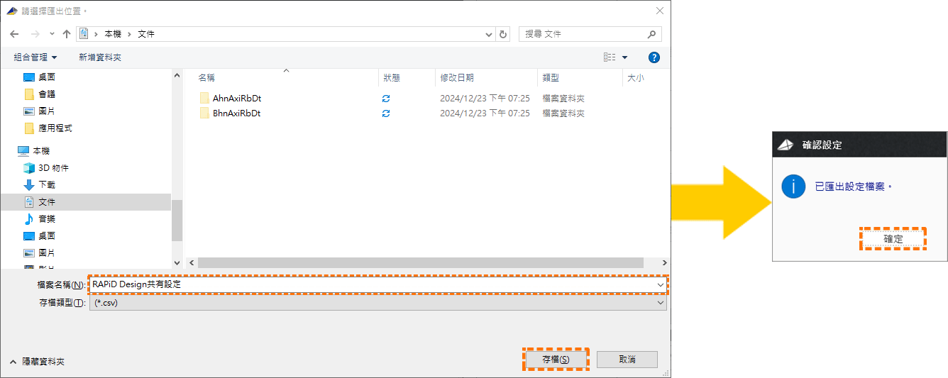
Task: Open the blue help icon
Action: tap(654, 57)
